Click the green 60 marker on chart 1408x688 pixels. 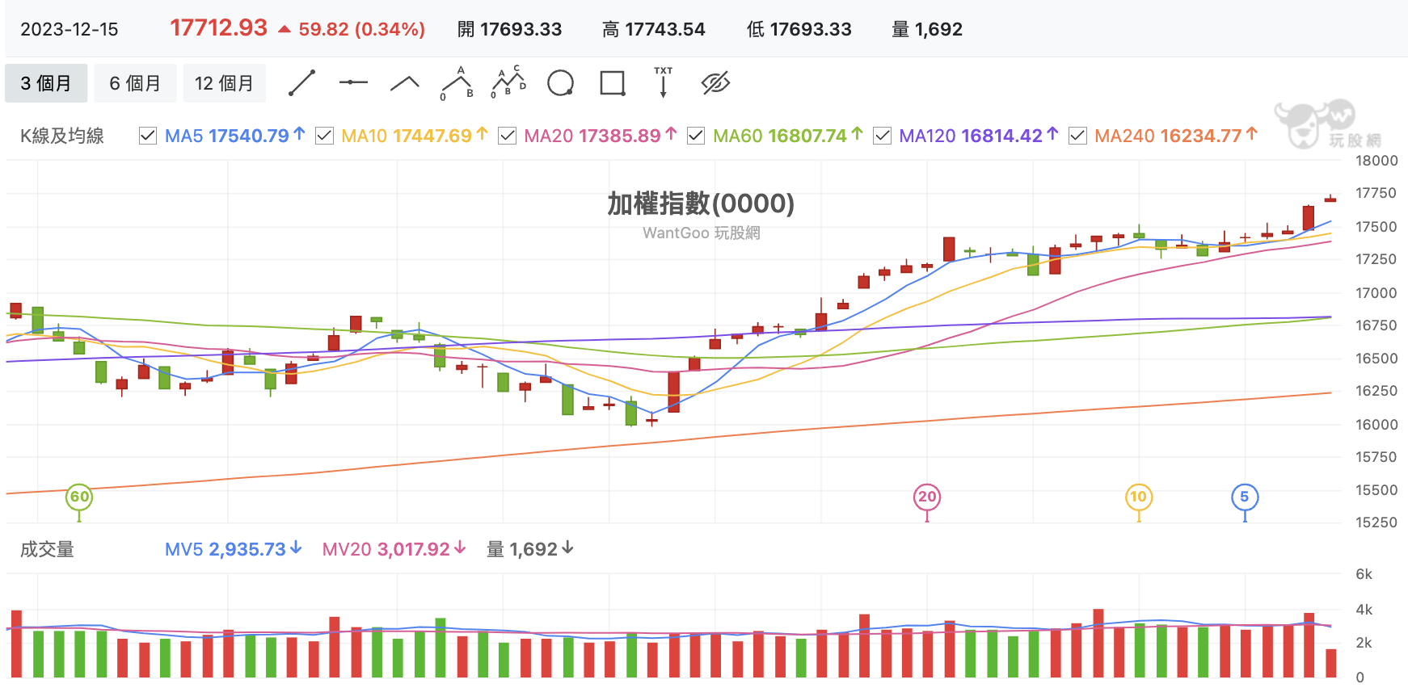[x=79, y=497]
